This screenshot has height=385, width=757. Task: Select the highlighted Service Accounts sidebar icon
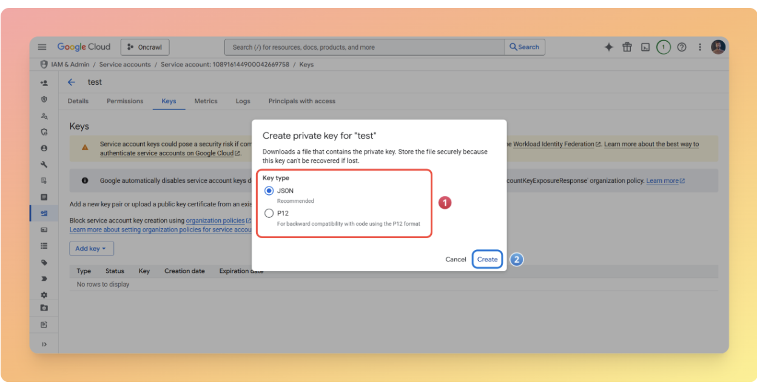tap(44, 213)
